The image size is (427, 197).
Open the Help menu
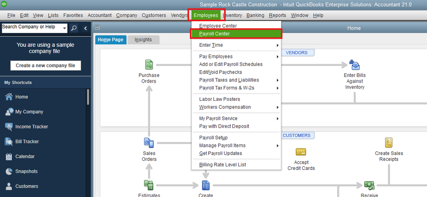tap(318, 15)
